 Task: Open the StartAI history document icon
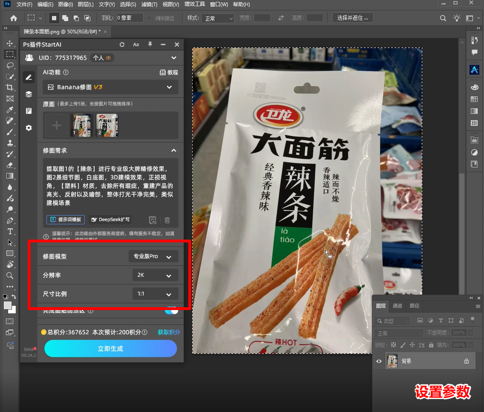coord(29,111)
